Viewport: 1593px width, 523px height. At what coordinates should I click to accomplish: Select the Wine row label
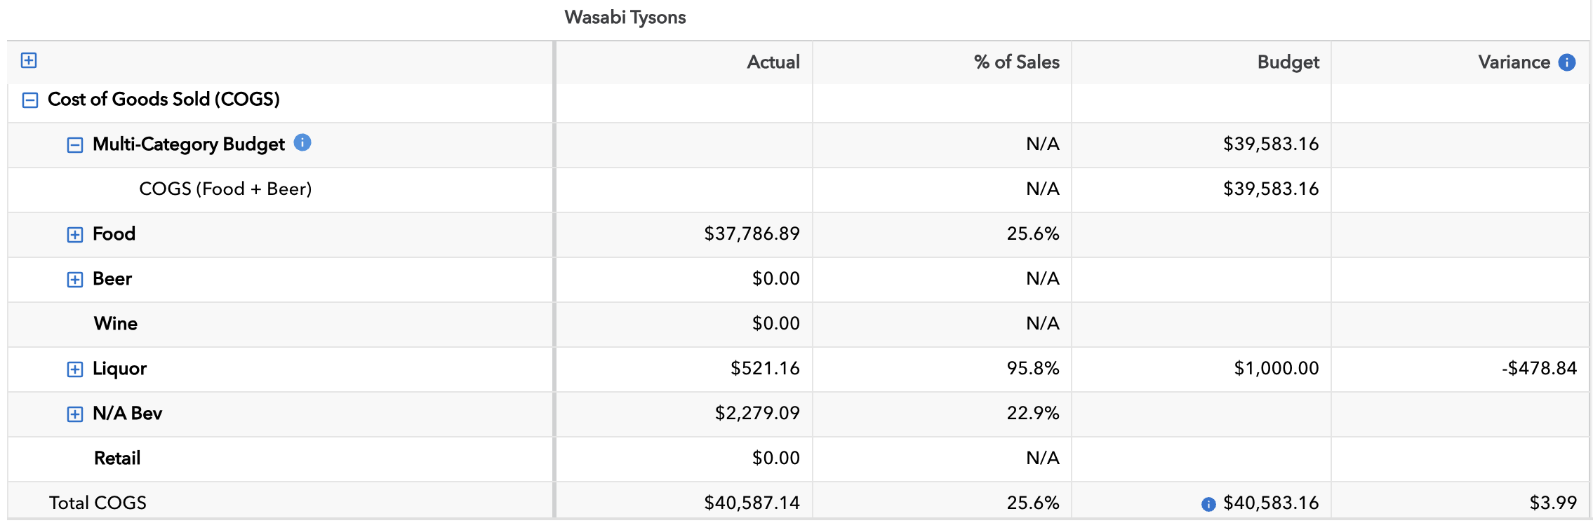[116, 324]
